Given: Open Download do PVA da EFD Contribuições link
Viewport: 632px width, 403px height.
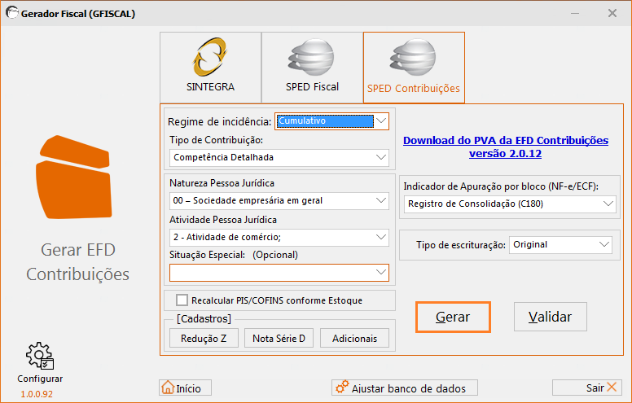Looking at the screenshot, I should tap(506, 147).
